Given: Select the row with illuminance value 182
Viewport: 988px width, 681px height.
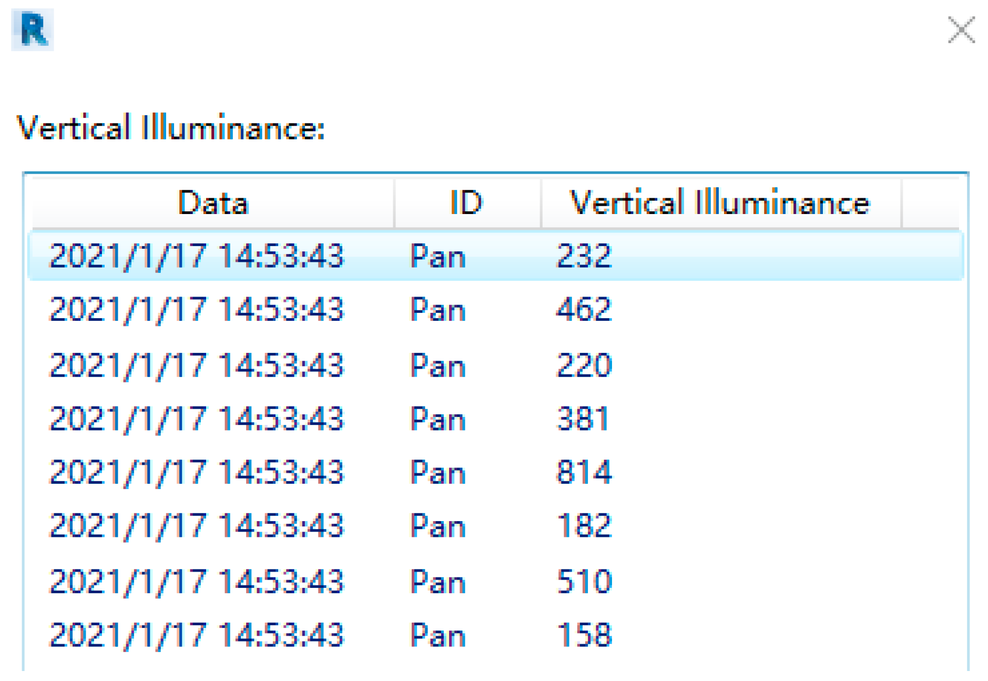Looking at the screenshot, I should (x=584, y=525).
